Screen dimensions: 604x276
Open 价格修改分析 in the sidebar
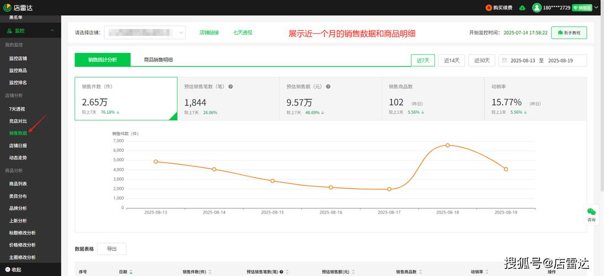(22, 245)
